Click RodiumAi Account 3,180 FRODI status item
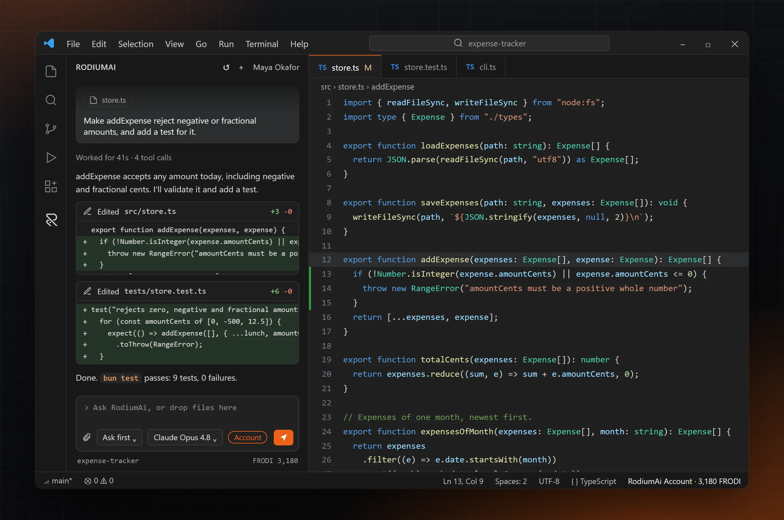Viewport: 784px width, 520px height. 684,481
